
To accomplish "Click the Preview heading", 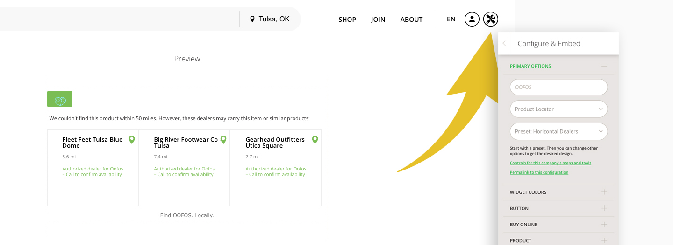I will click(187, 59).
